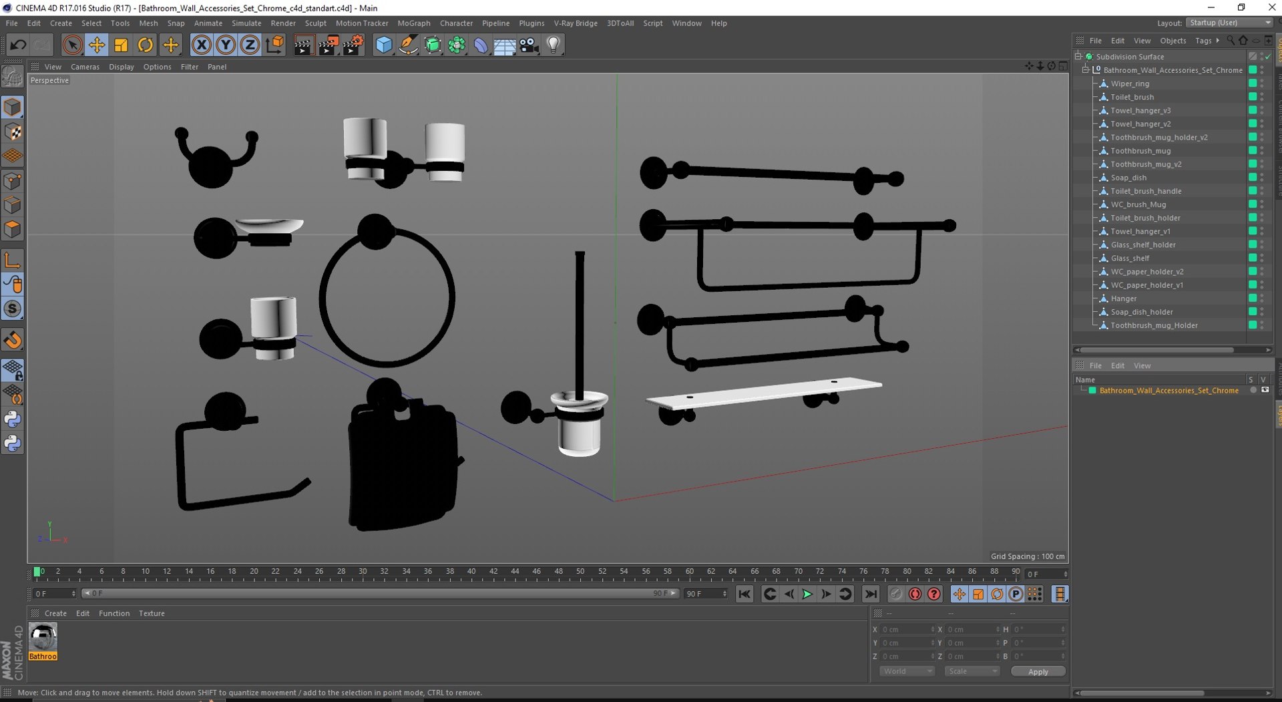Click the timeline preview range slider
1282x702 pixels.
pos(380,593)
